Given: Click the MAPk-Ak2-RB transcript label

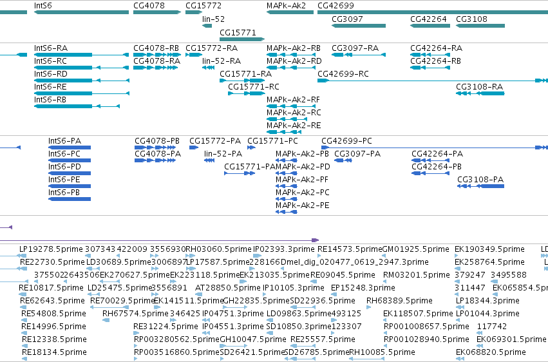Looking at the screenshot, I should tap(294, 48).
